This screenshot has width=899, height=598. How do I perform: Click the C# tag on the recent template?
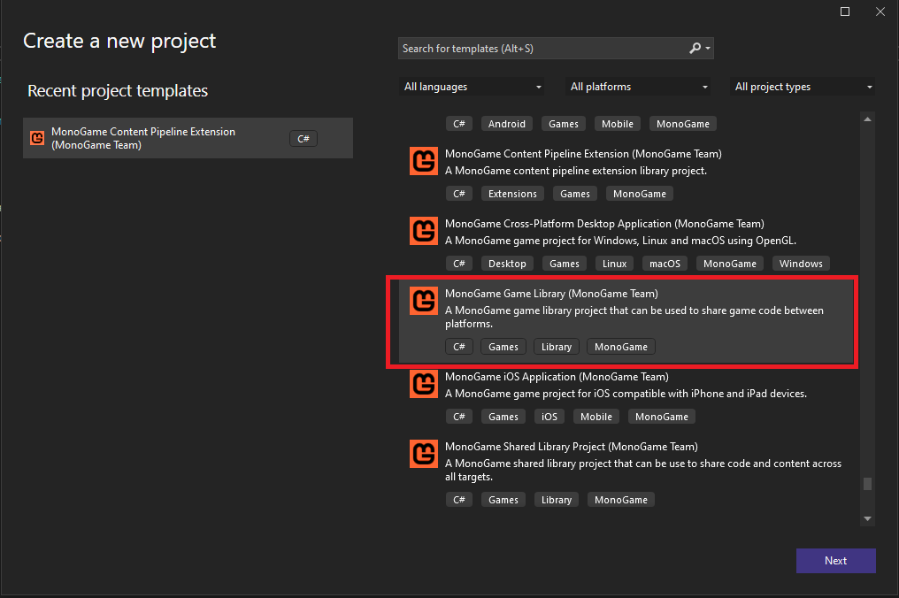pyautogui.click(x=304, y=139)
